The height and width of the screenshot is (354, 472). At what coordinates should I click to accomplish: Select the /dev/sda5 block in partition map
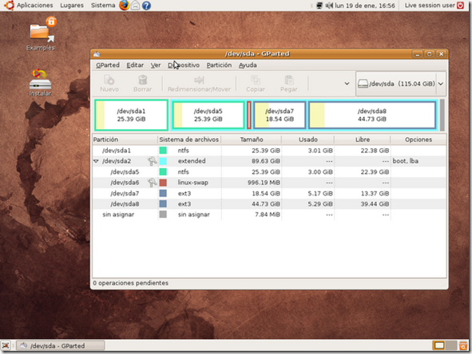(x=208, y=115)
